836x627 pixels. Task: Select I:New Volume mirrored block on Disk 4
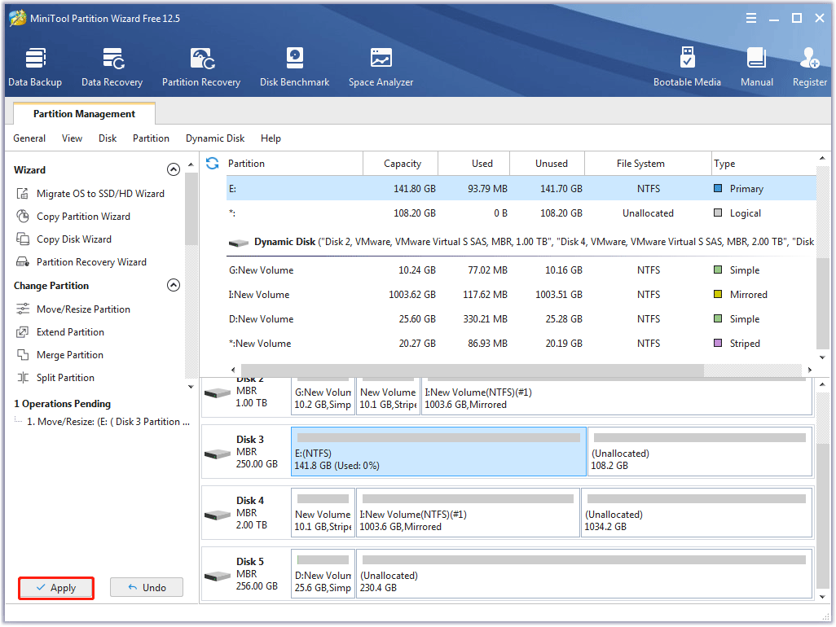tap(468, 512)
